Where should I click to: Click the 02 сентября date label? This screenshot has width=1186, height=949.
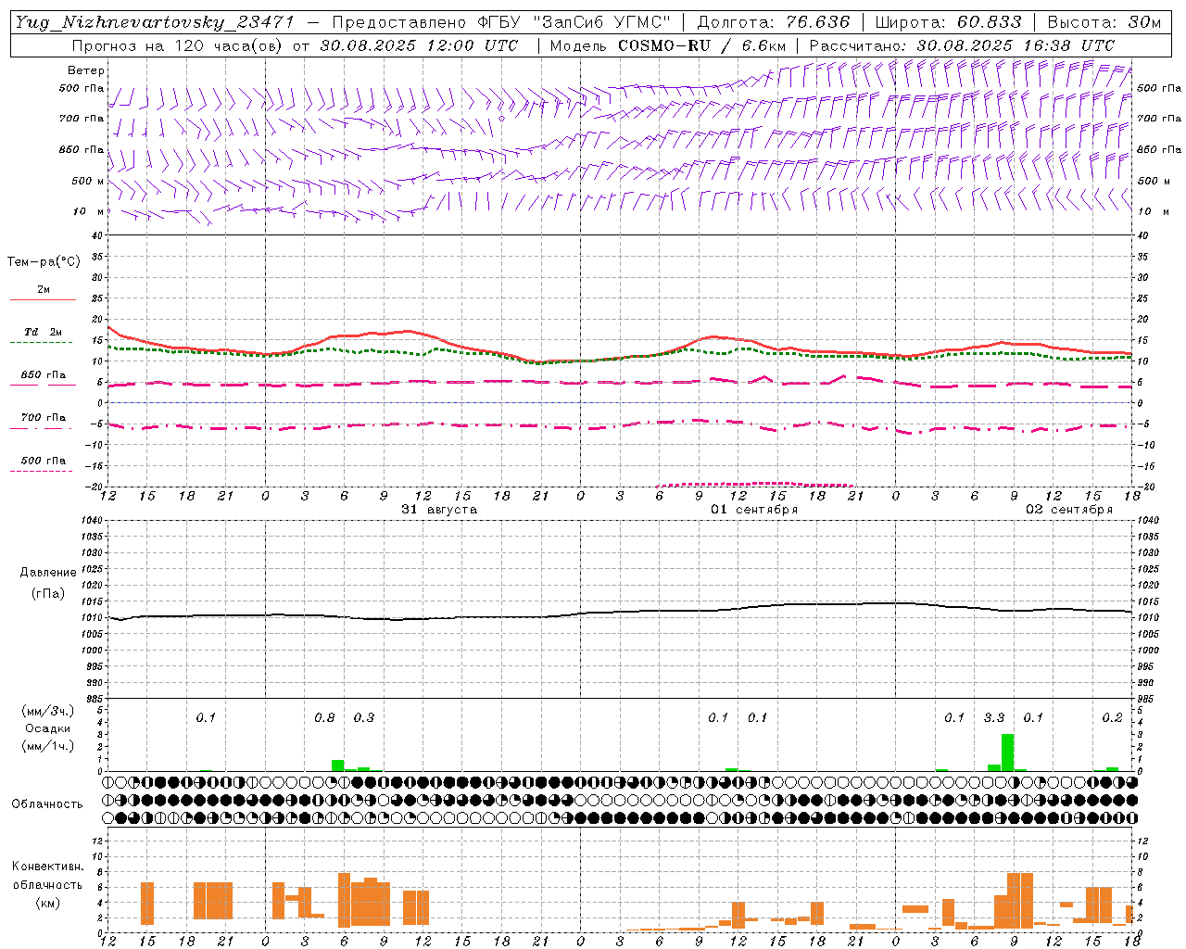pos(1069,510)
